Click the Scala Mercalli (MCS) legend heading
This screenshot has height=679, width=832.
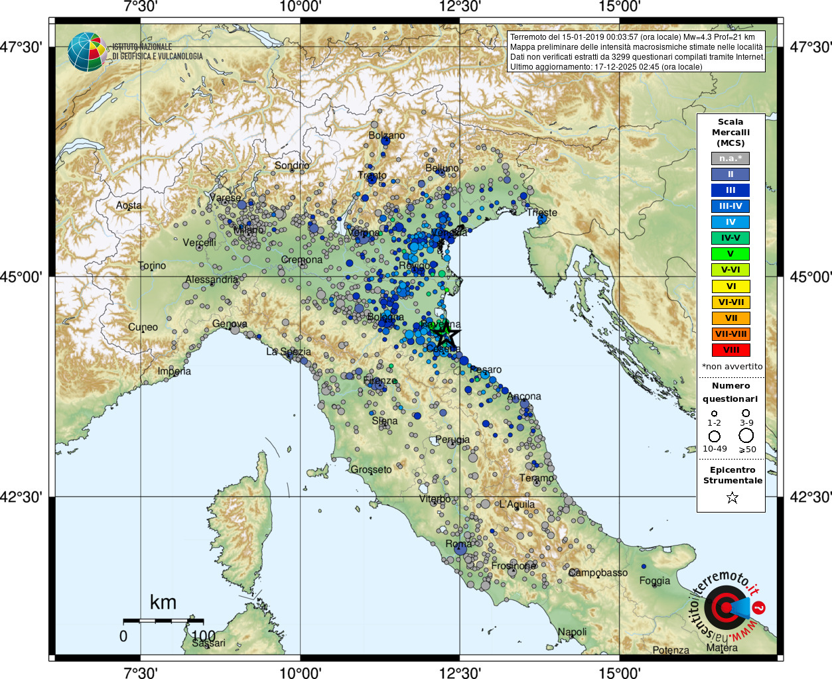(730, 132)
